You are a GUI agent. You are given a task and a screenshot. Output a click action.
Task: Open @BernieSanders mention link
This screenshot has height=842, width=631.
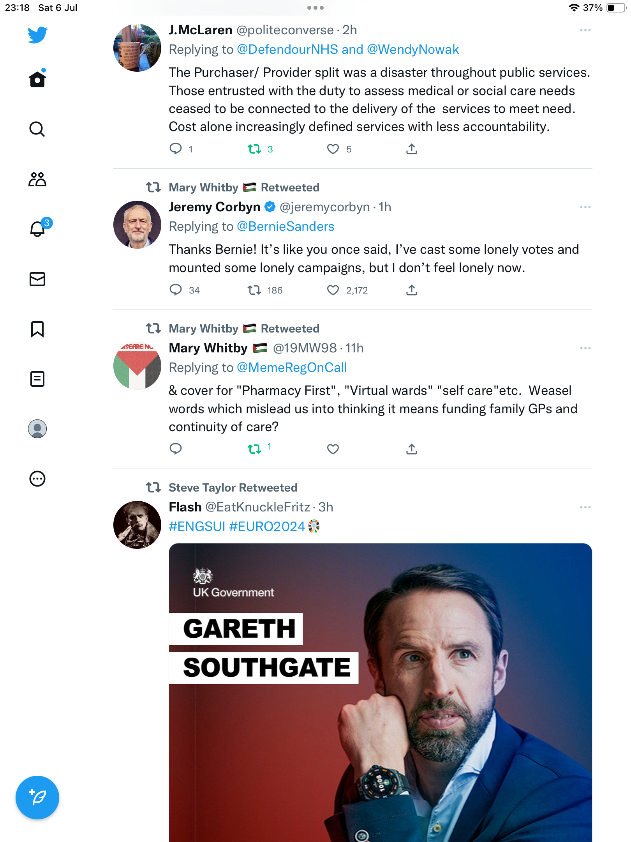click(x=286, y=226)
